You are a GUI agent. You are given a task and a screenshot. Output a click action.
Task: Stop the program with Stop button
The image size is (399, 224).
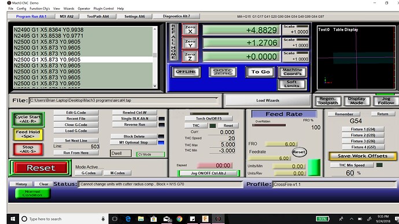tap(28, 149)
